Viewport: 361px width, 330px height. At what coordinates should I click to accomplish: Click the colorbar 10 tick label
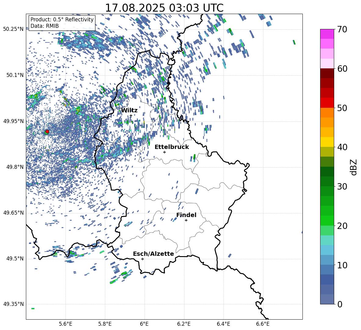[x=342, y=265]
